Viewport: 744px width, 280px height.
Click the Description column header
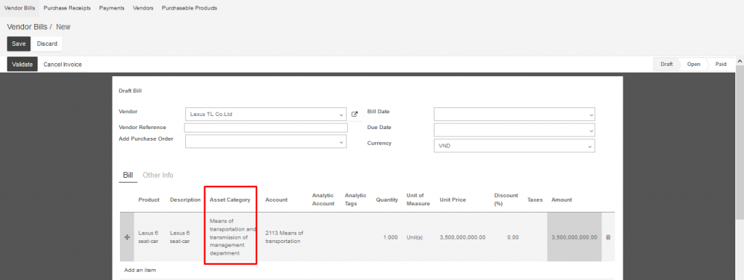click(x=185, y=200)
